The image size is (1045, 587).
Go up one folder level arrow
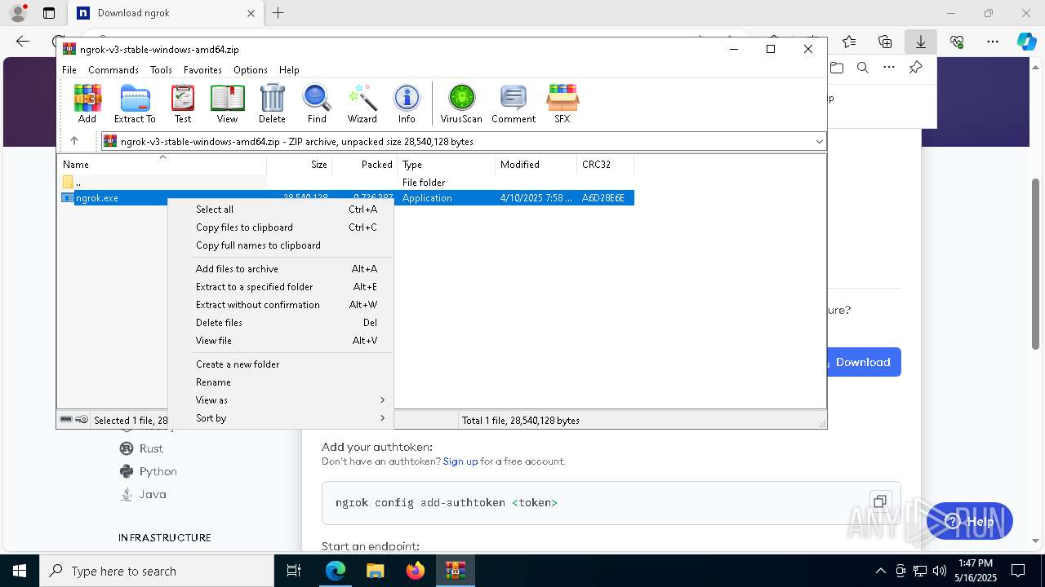tap(74, 141)
